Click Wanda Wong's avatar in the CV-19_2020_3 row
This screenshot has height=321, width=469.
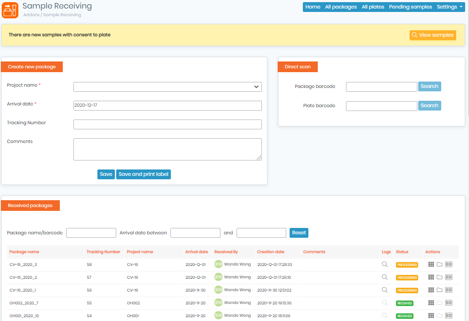click(x=218, y=264)
